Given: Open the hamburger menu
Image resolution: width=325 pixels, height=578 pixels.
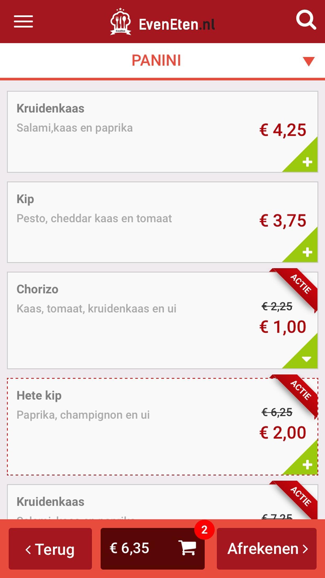Looking at the screenshot, I should point(23,21).
